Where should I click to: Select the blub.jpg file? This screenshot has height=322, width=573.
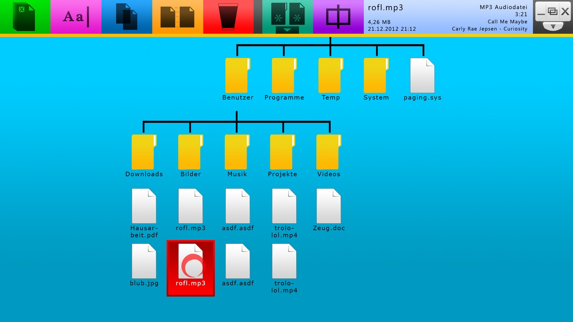click(144, 261)
